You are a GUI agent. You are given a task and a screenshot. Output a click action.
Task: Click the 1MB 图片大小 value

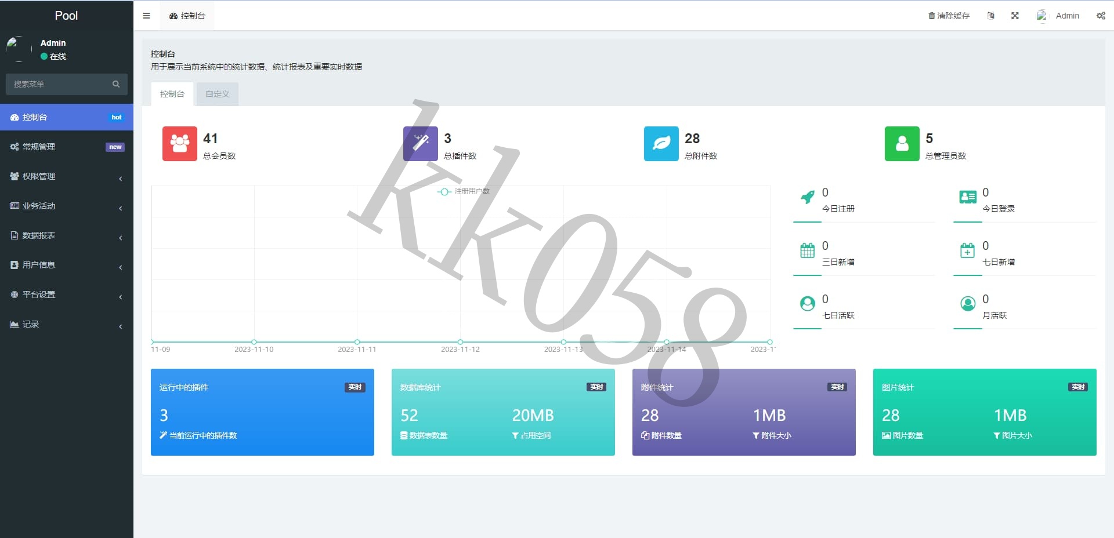1010,415
